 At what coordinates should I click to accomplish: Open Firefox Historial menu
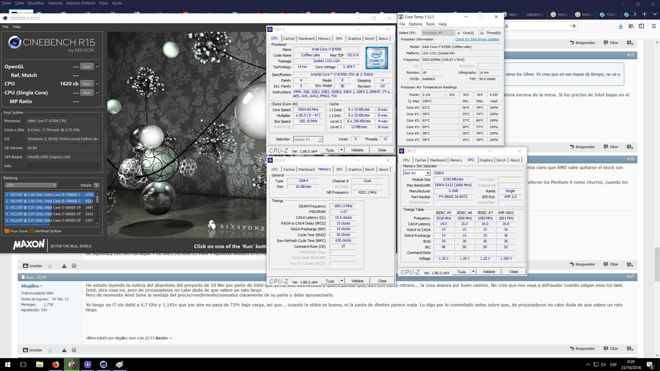point(55,3)
